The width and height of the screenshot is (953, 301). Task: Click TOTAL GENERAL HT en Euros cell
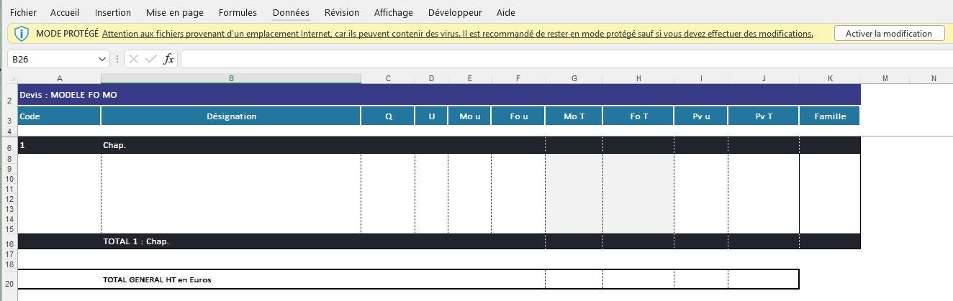point(231,279)
